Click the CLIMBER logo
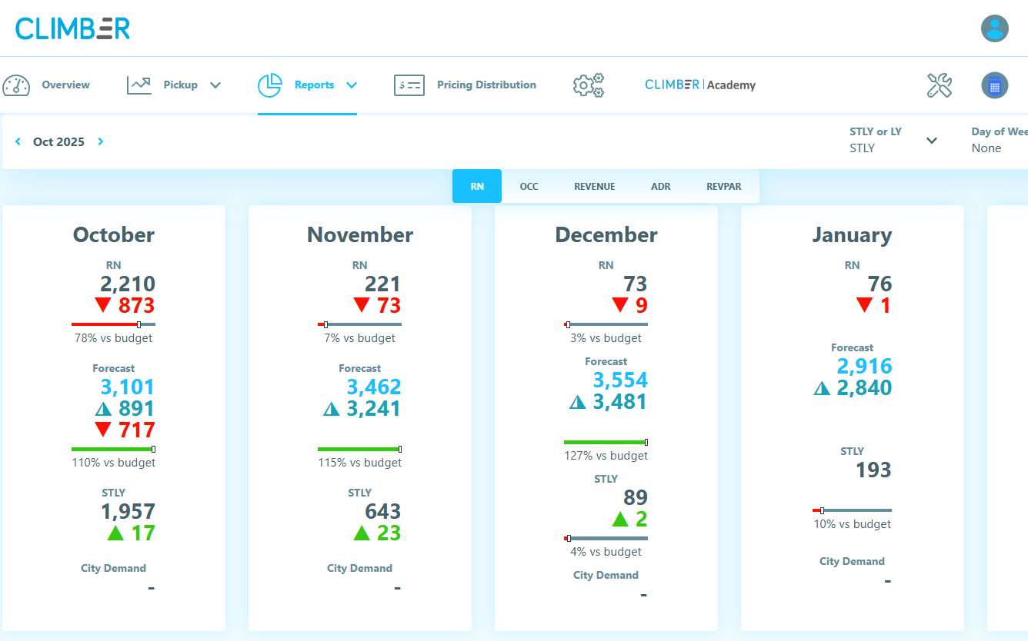1028x641 pixels. pyautogui.click(x=72, y=28)
